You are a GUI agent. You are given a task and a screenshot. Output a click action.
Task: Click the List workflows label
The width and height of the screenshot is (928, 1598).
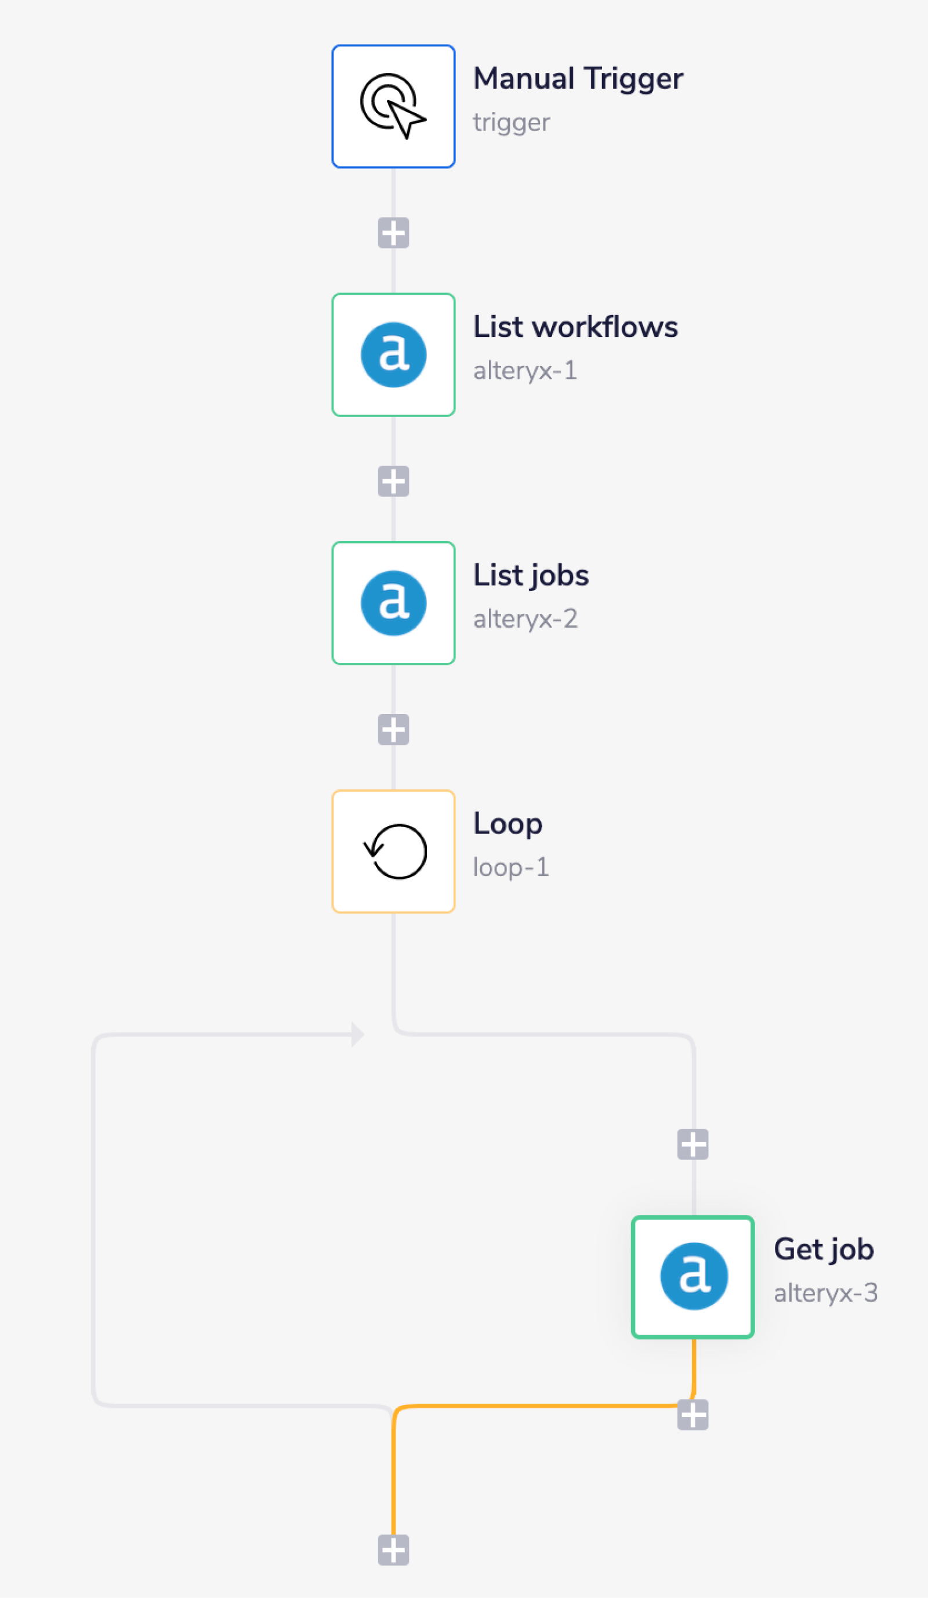coord(575,327)
